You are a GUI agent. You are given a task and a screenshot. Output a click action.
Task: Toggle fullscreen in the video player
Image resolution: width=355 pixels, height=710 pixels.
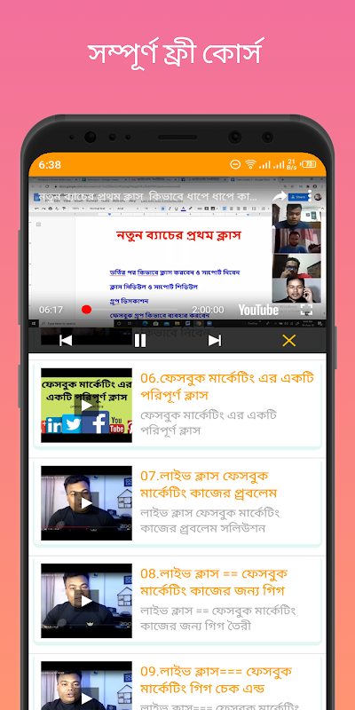306,310
